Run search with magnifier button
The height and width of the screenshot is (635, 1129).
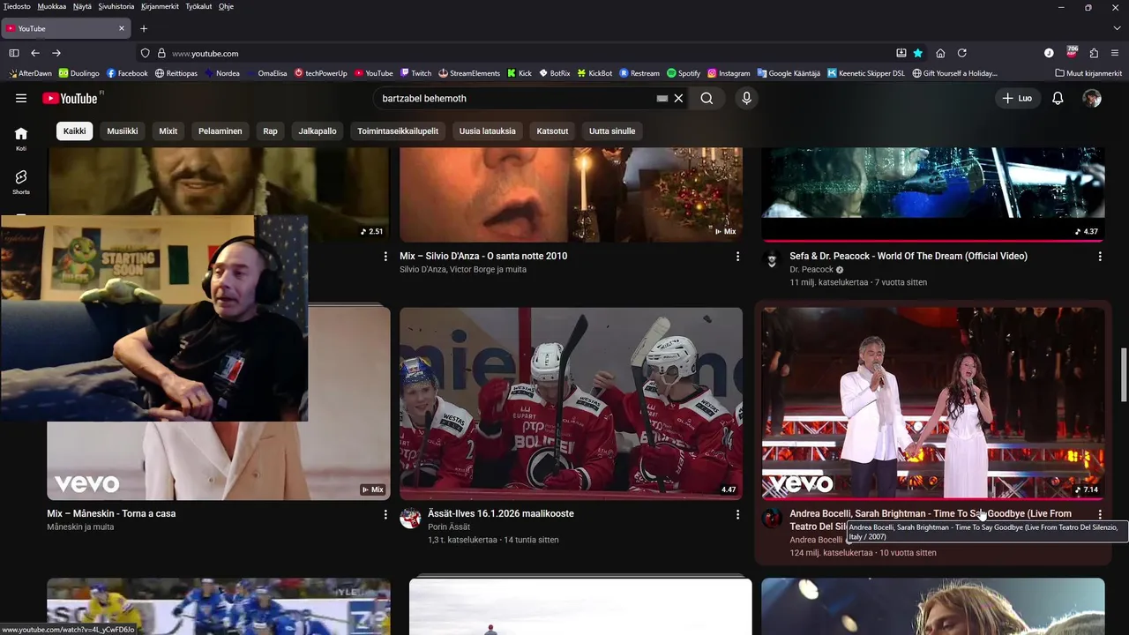[x=707, y=99]
